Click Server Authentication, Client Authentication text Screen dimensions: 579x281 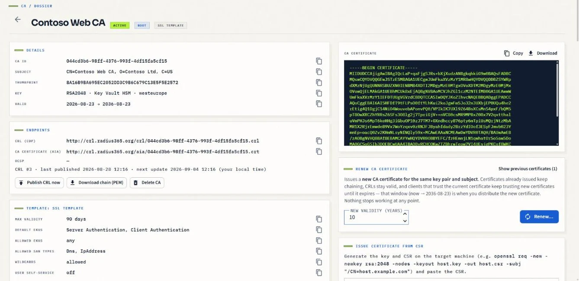click(128, 230)
